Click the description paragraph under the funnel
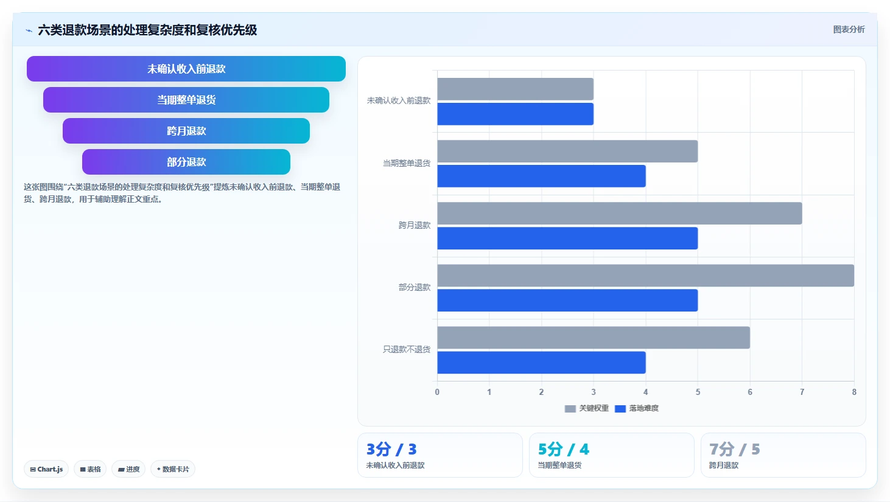 coord(182,193)
